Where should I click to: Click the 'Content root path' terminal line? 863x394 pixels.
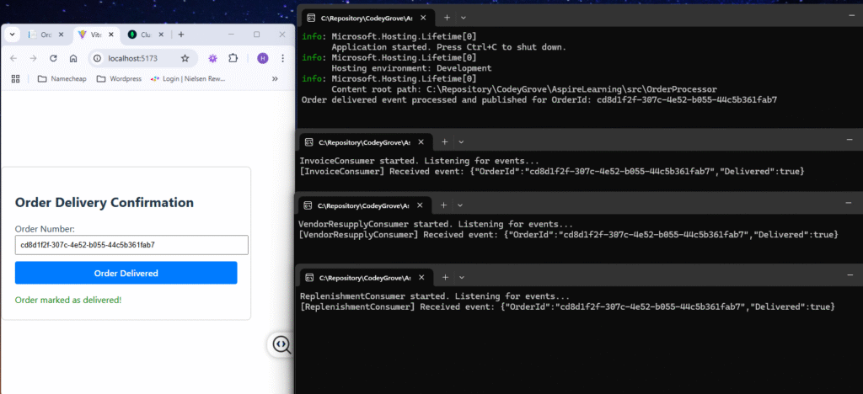click(x=524, y=89)
